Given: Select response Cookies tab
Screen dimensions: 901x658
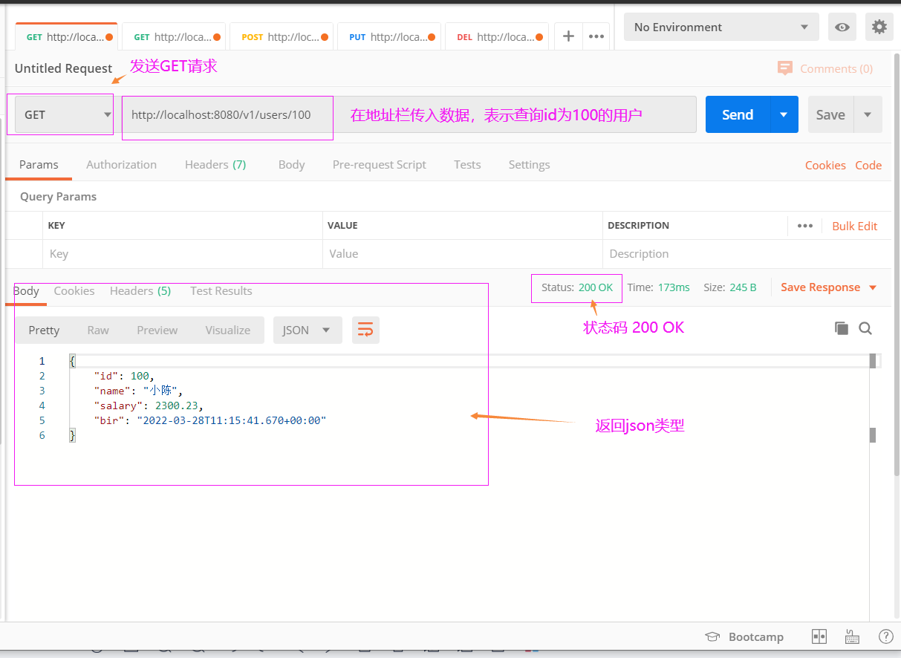Looking at the screenshot, I should [x=74, y=291].
